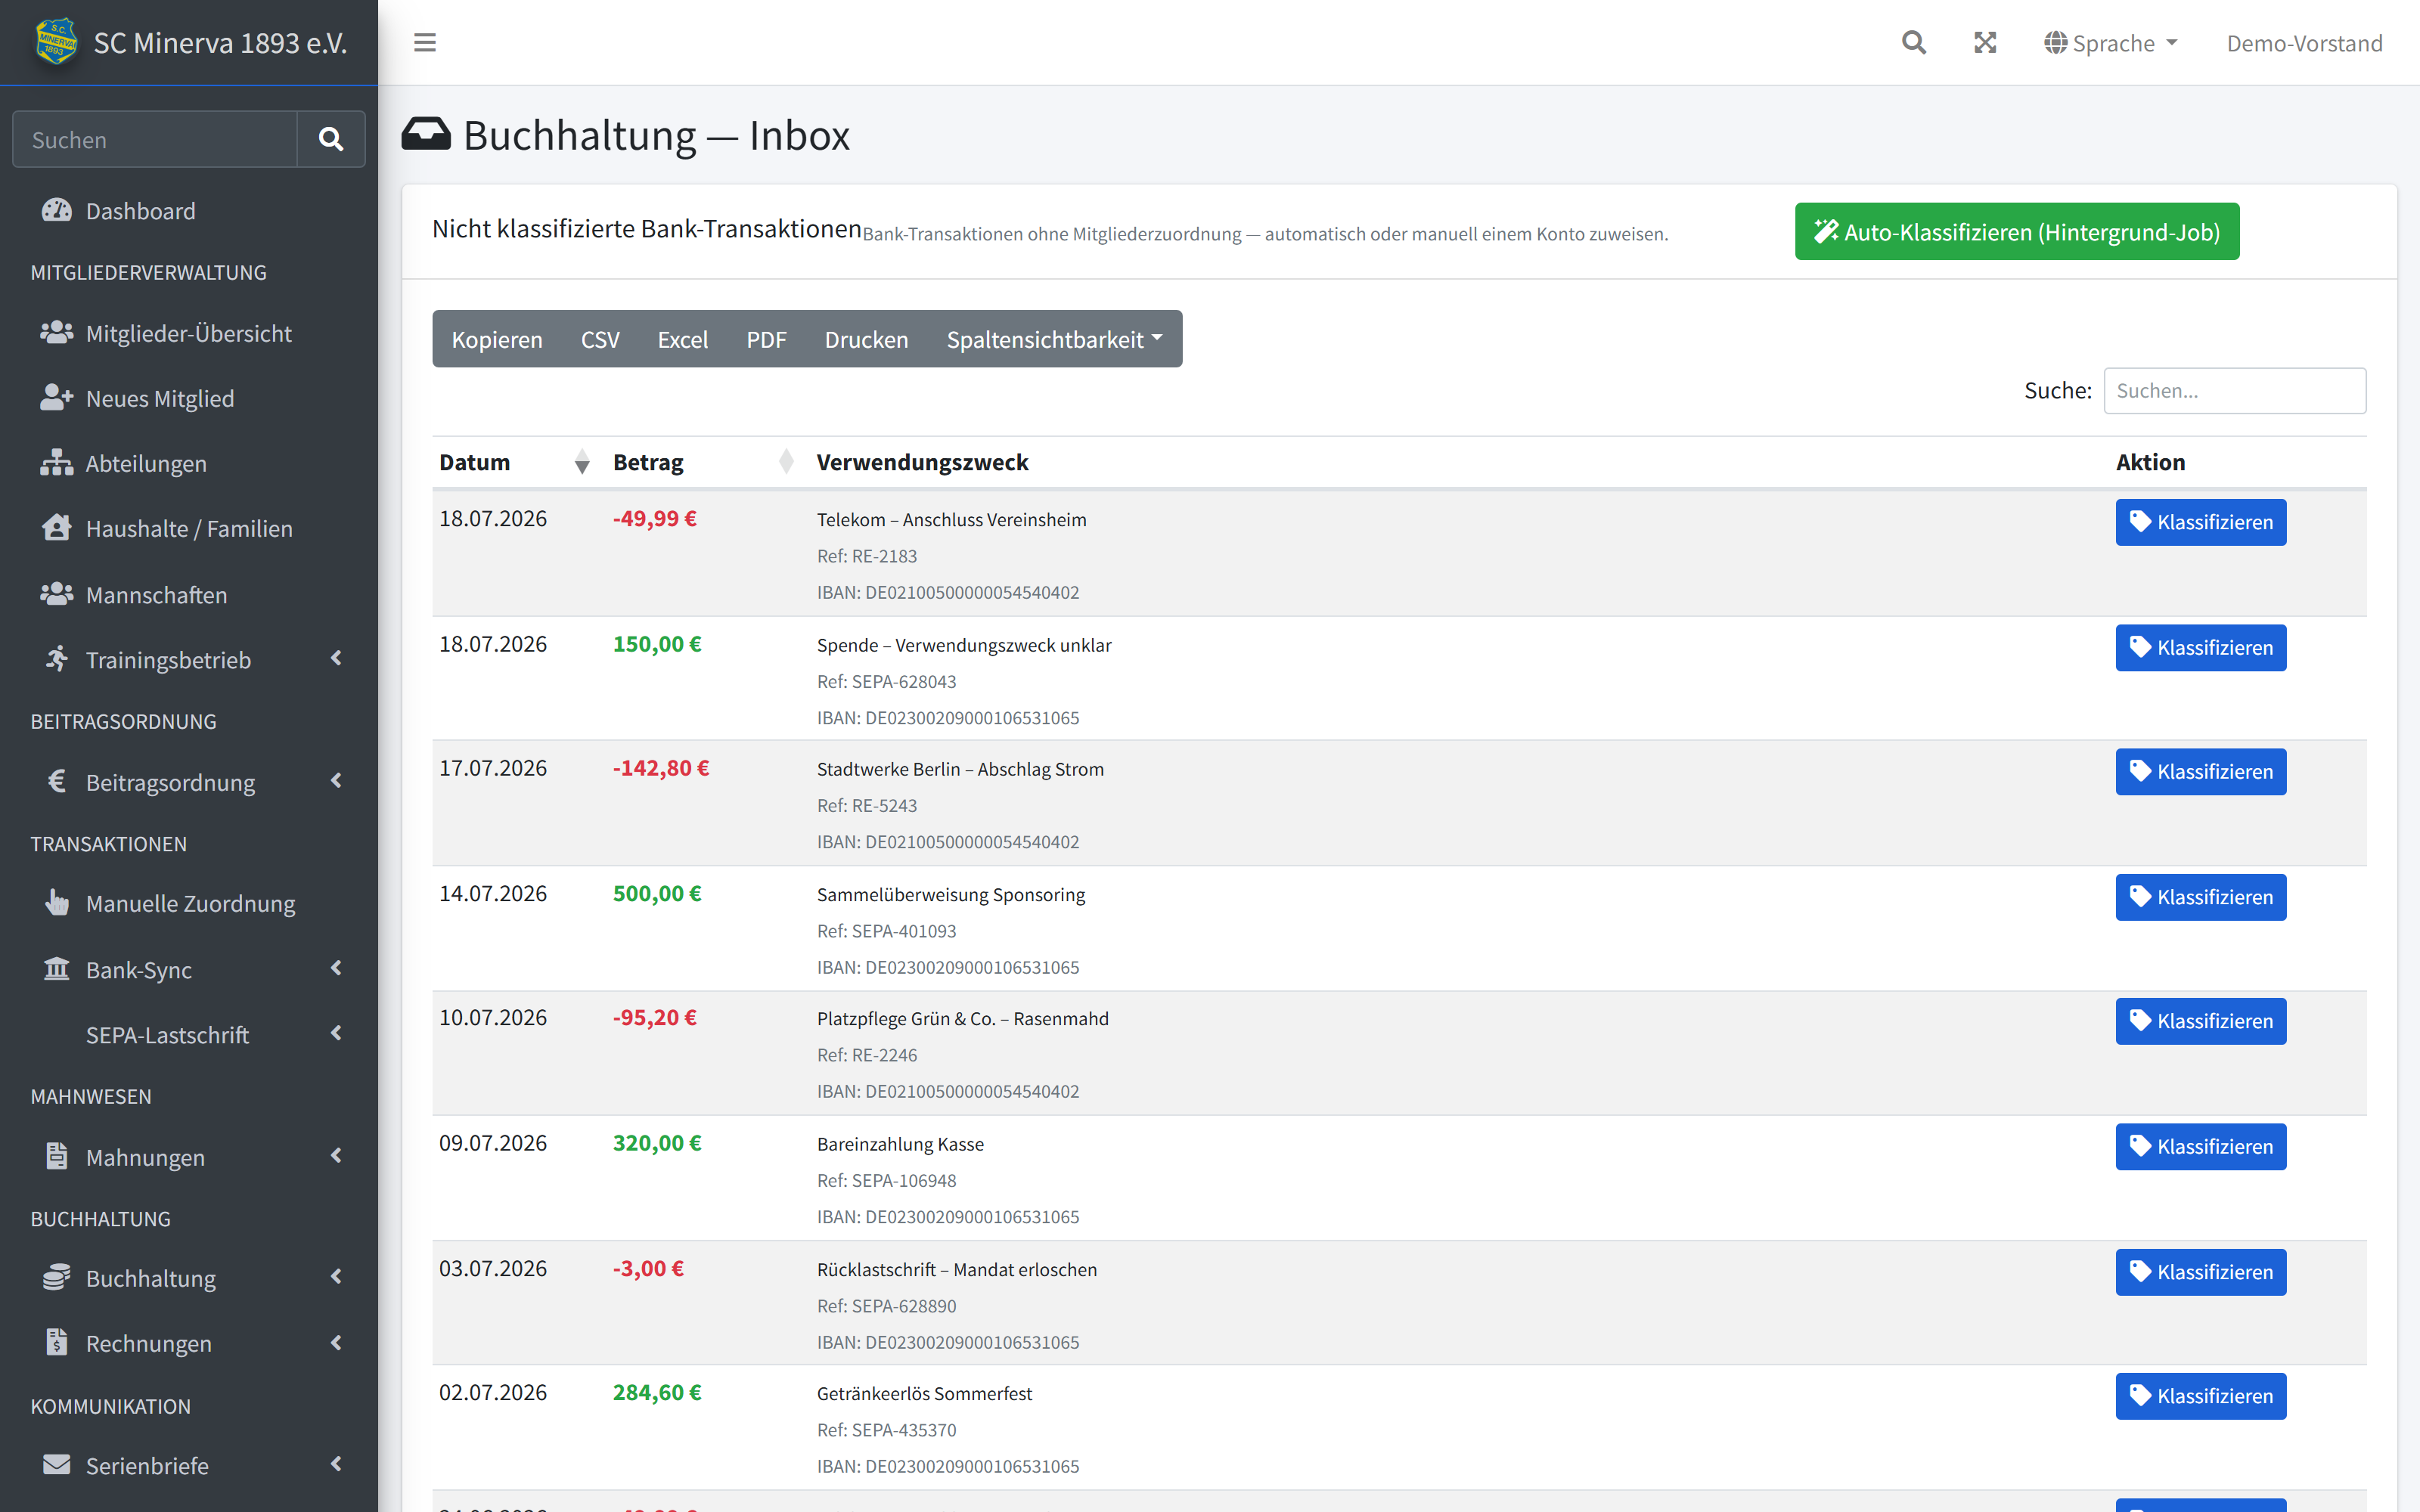Expand the Bank-Sync submenu chevron

click(x=337, y=968)
